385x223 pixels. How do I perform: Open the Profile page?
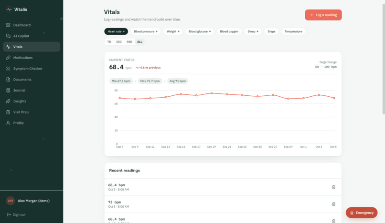pyautogui.click(x=32, y=123)
